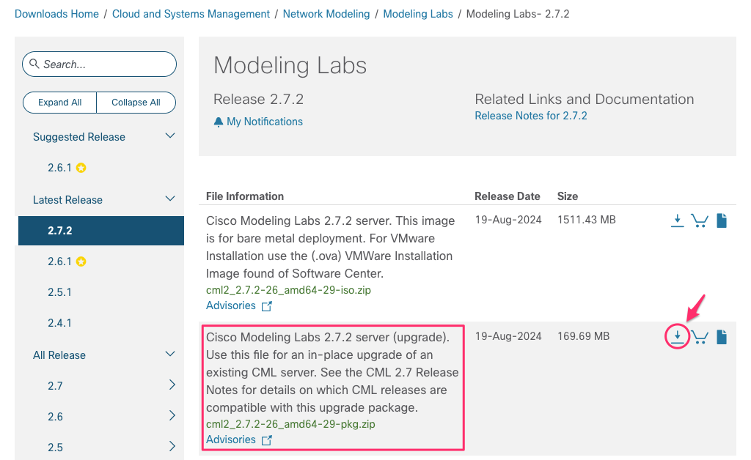Screen dimensions: 751x460
Task: Collapse the Latest Release section
Action: pyautogui.click(x=170, y=199)
